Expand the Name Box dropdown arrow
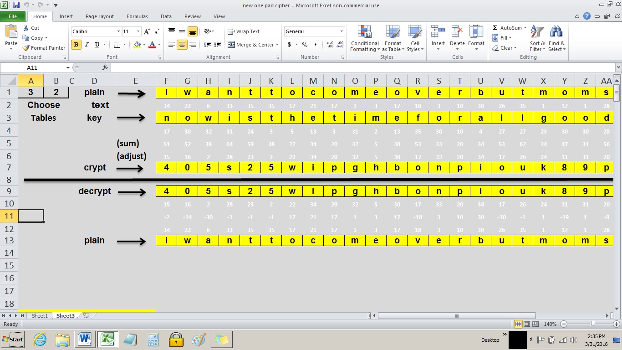Screen dimensions: 622x350 pyautogui.click(x=68, y=67)
